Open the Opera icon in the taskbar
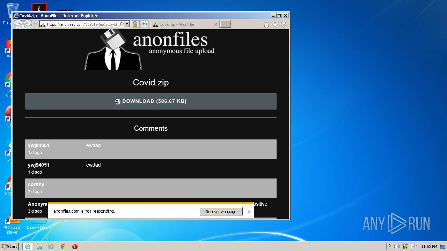The height and width of the screenshot is (251, 447). tap(75, 246)
